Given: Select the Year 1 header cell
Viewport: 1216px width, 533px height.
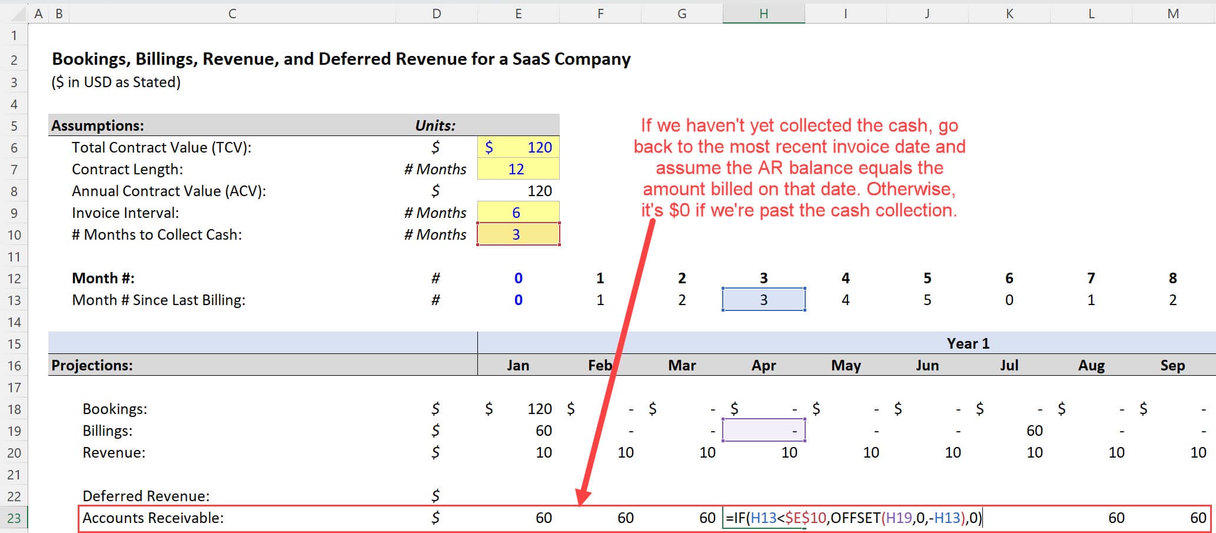Looking at the screenshot, I should (968, 343).
